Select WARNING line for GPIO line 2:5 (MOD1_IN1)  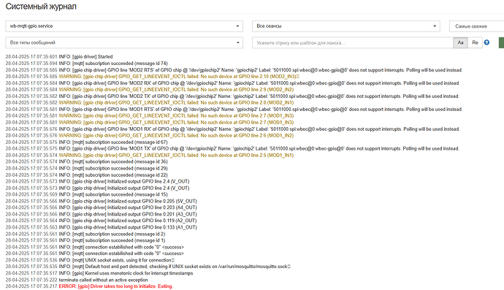(150, 156)
